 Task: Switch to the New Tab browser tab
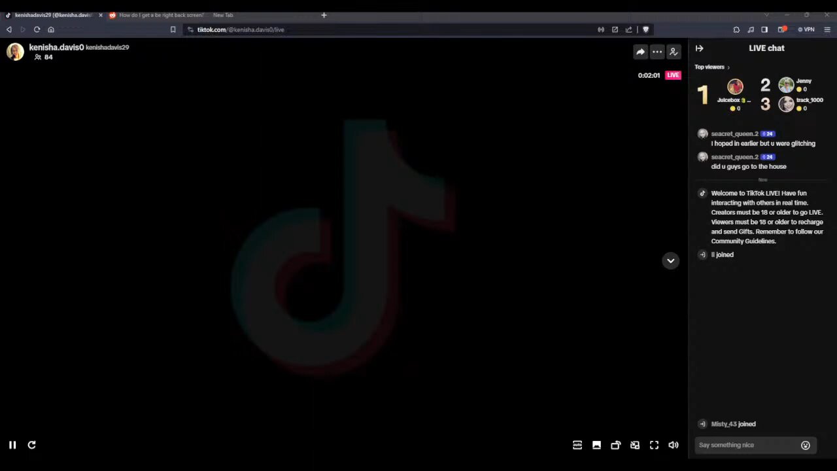(223, 15)
